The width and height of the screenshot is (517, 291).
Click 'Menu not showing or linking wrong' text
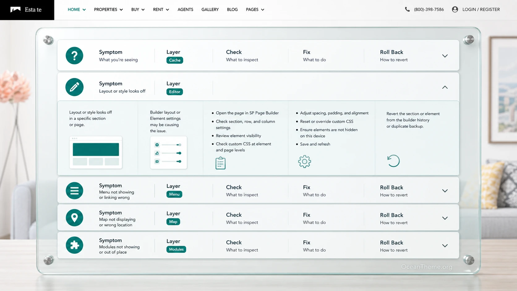point(116,195)
